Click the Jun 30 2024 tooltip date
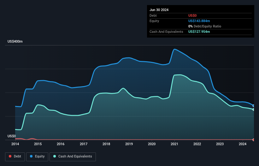 (159, 10)
